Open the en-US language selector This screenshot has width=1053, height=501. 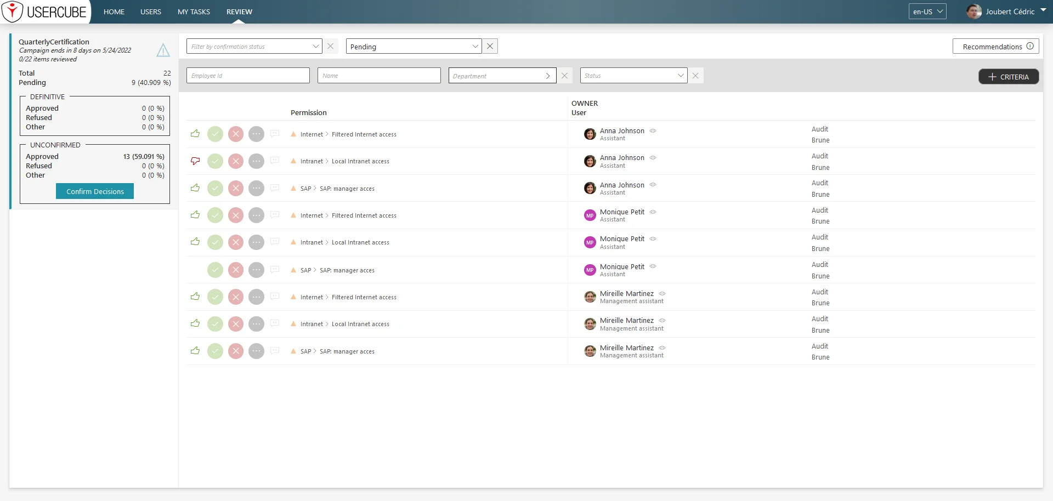[927, 12]
